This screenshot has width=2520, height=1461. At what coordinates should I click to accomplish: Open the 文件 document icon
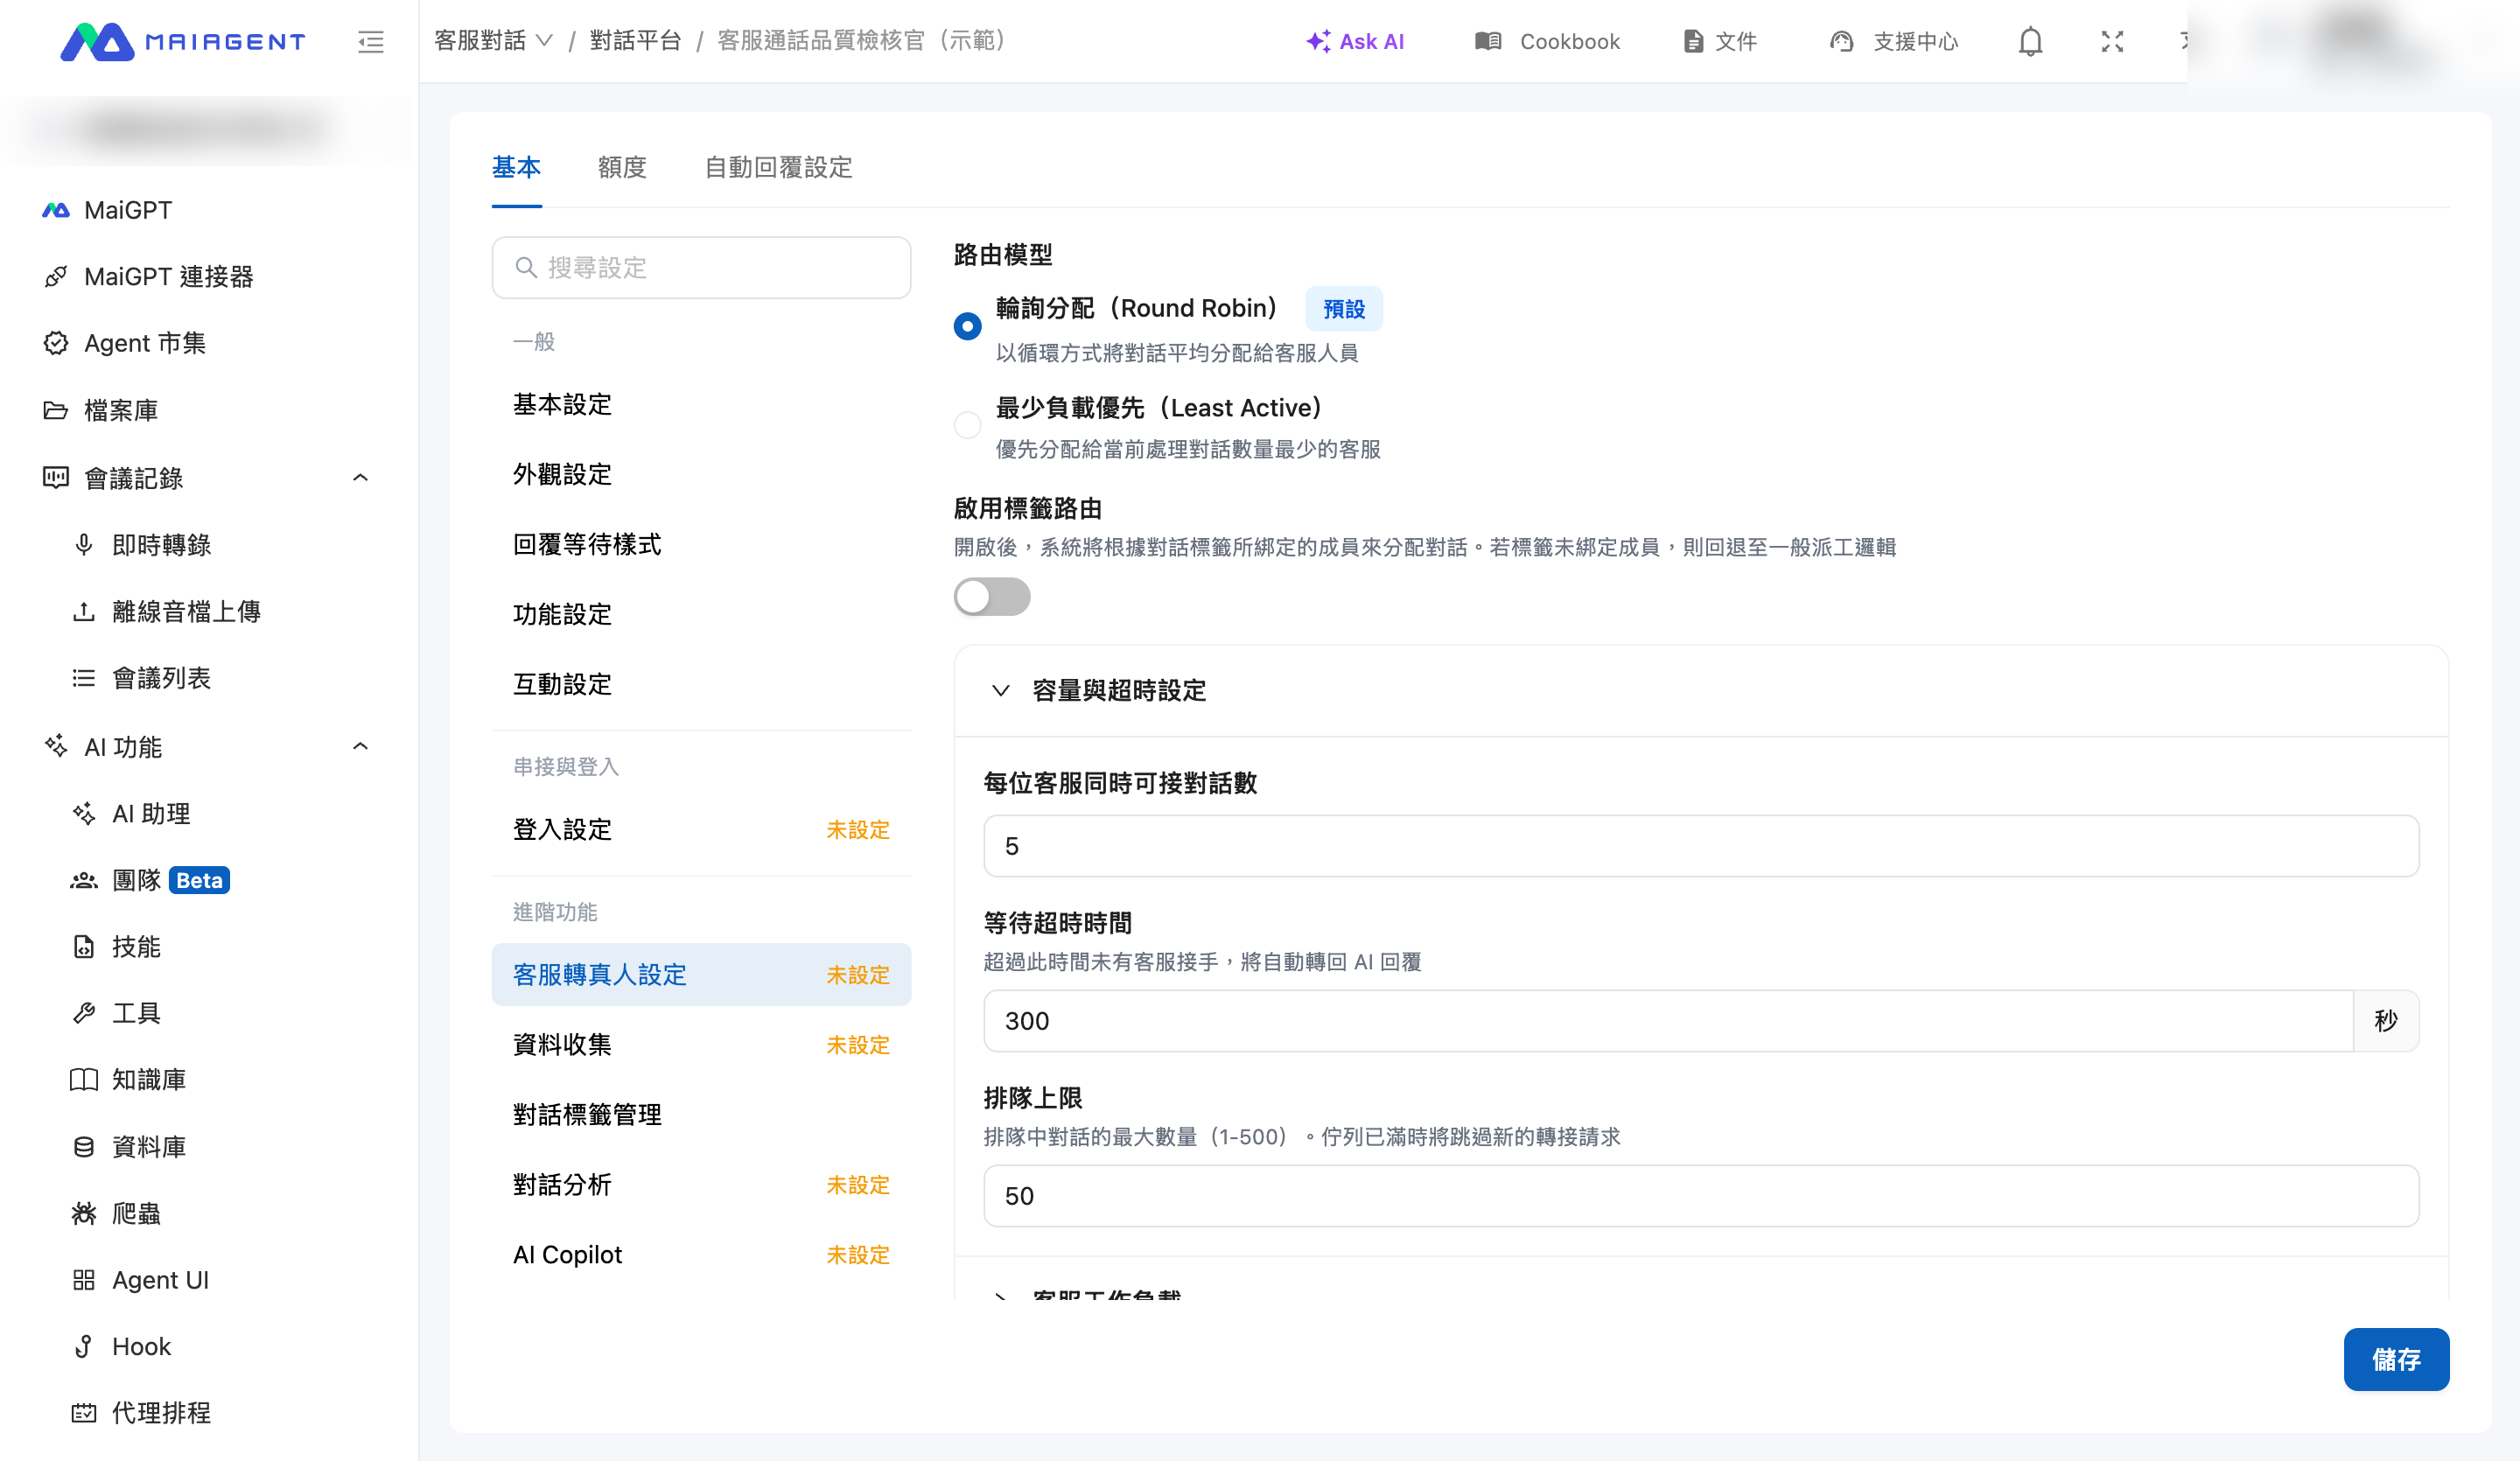tap(1693, 41)
